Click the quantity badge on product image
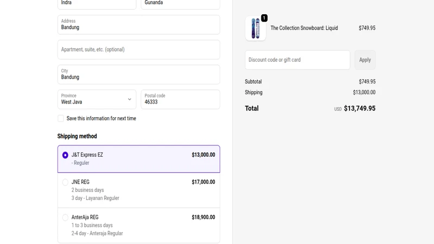The image size is (434, 244). pyautogui.click(x=264, y=18)
